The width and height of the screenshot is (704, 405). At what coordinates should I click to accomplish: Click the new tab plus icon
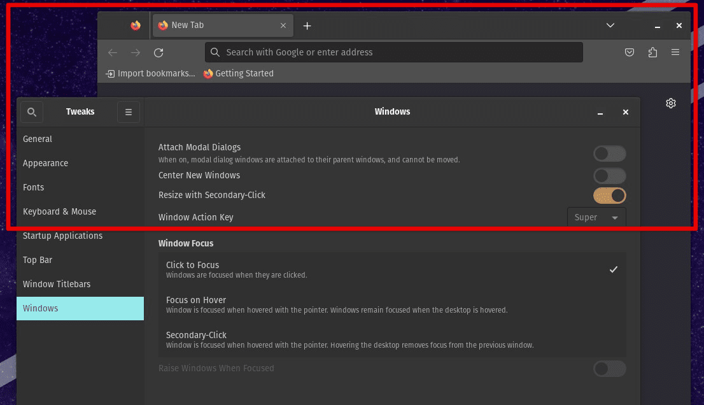click(307, 26)
